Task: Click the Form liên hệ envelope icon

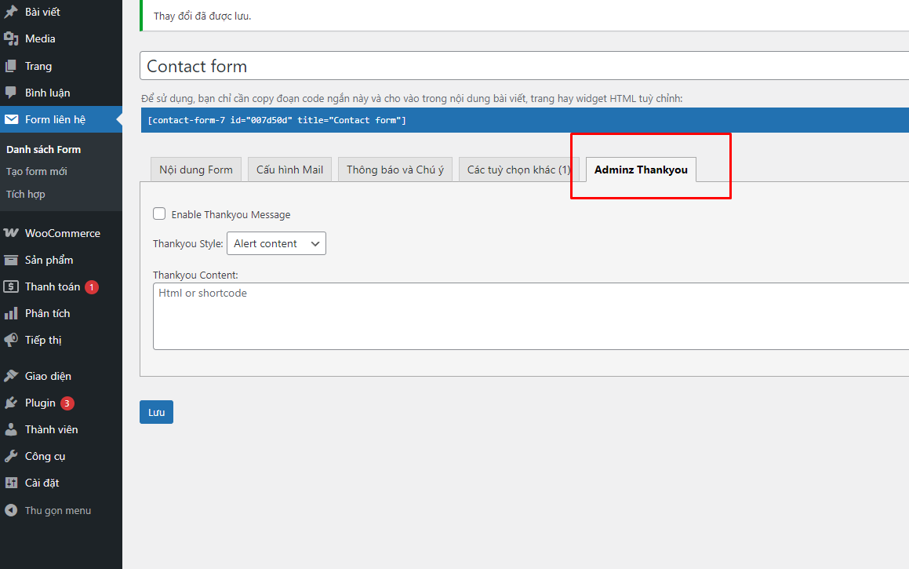Action: pyautogui.click(x=11, y=119)
